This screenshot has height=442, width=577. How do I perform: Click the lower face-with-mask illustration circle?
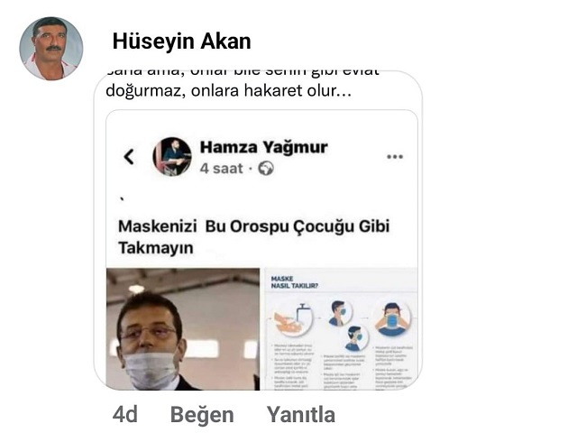(355, 337)
